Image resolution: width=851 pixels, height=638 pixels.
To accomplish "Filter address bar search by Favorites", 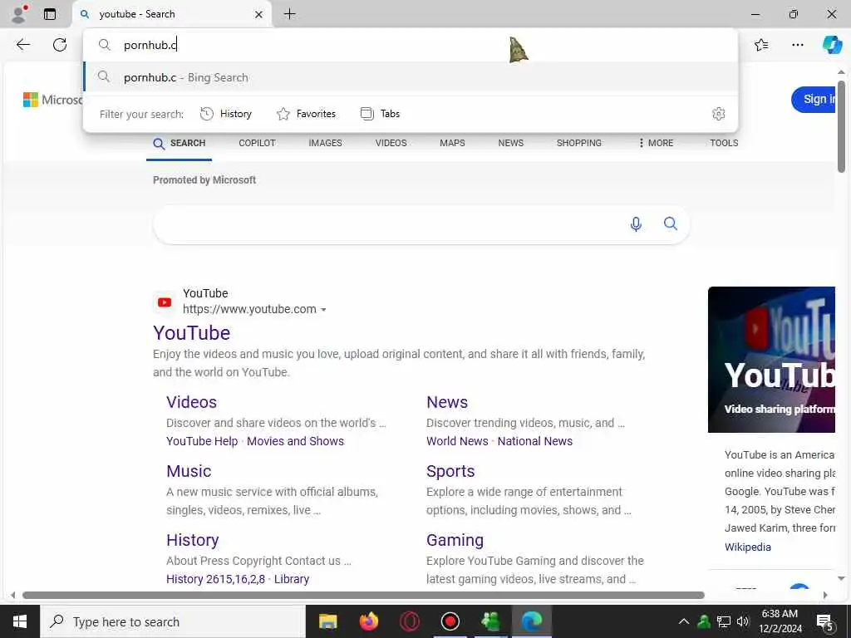I will 306,114.
